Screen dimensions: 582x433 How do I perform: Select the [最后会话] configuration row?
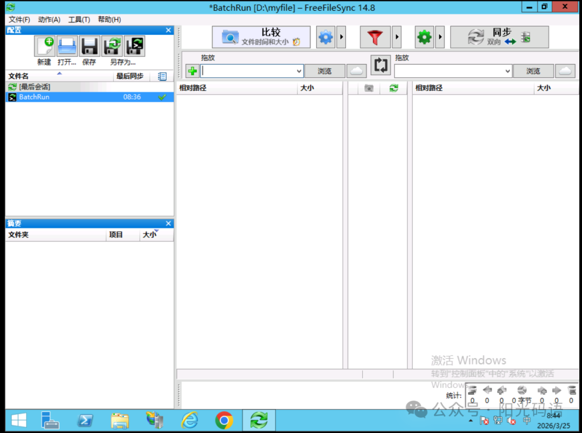[x=89, y=87]
